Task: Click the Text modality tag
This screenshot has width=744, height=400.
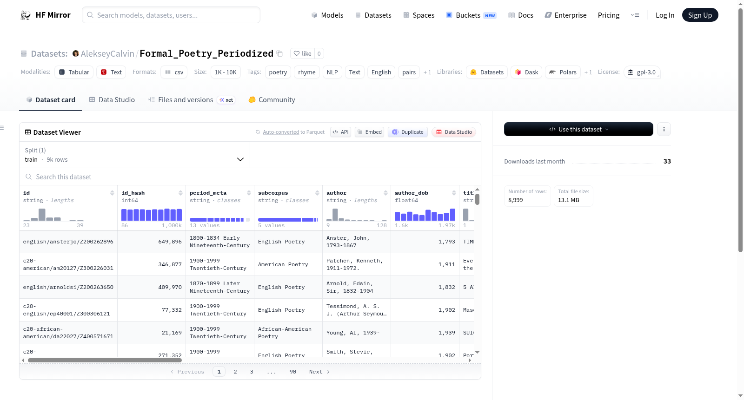Action: click(x=111, y=72)
